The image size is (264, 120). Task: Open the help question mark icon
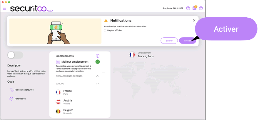click(201, 8)
